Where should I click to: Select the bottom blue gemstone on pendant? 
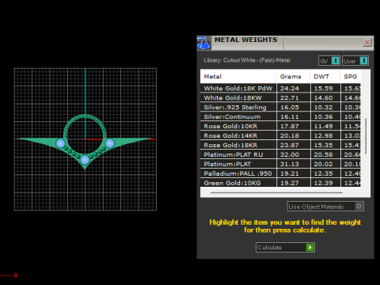pos(85,160)
